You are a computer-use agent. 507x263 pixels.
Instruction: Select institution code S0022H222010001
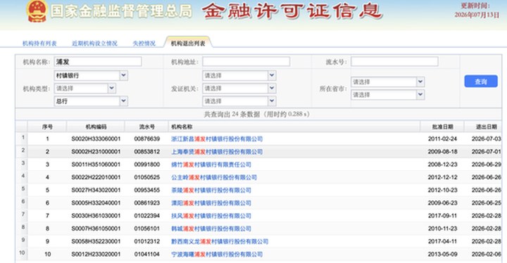(x=96, y=177)
